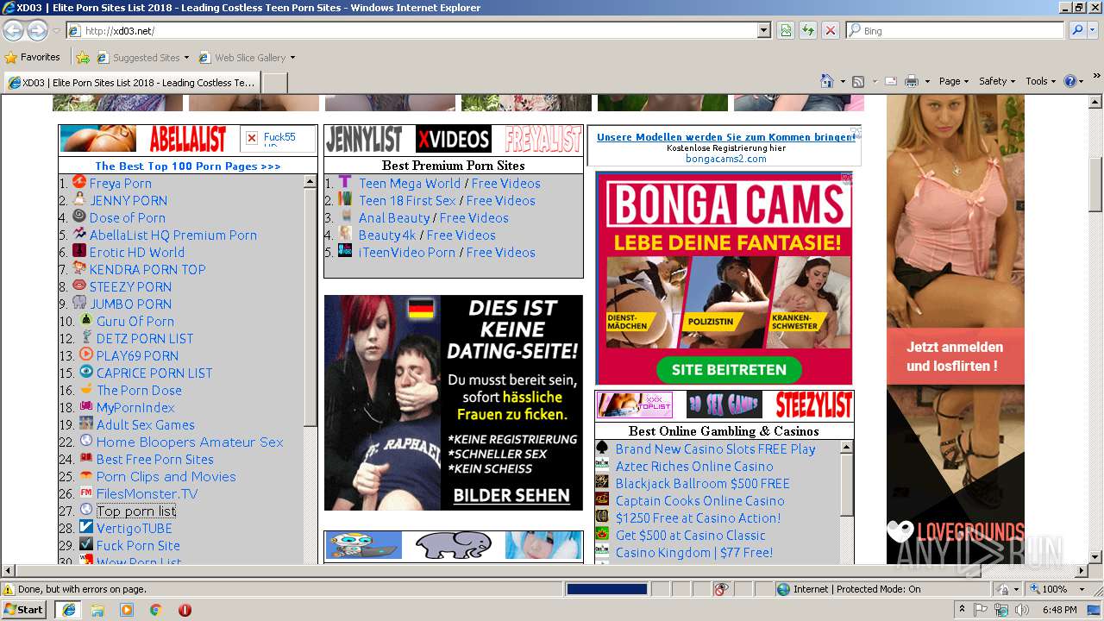1104x621 pixels.
Task: Open Windows Media Player taskbar icon
Action: point(127,609)
